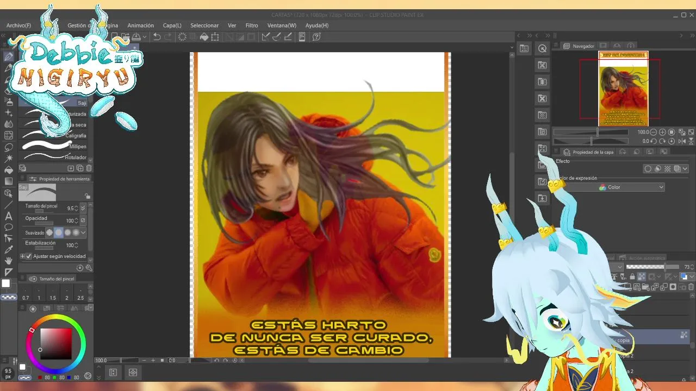Screen dimensions: 696x391
Task: Open the Seleccionar menu
Action: click(x=204, y=26)
